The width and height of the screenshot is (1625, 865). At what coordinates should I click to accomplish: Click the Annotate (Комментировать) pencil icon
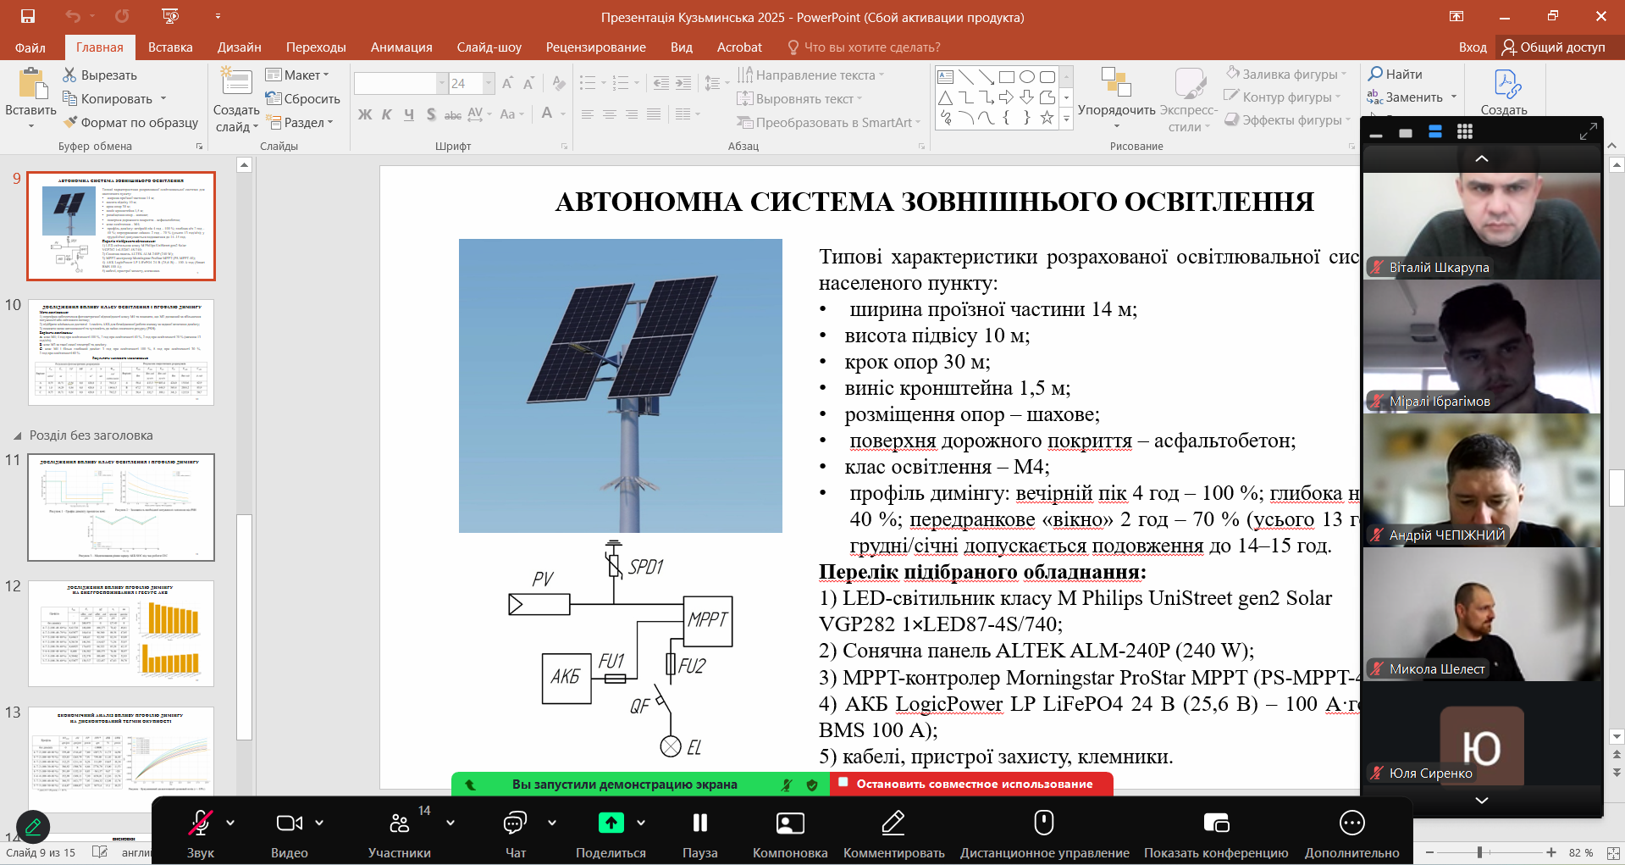[x=893, y=823]
